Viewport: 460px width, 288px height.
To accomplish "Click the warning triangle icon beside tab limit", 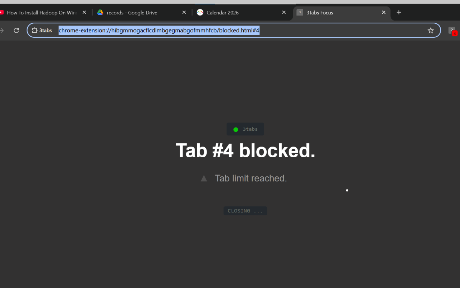I will coord(204,178).
